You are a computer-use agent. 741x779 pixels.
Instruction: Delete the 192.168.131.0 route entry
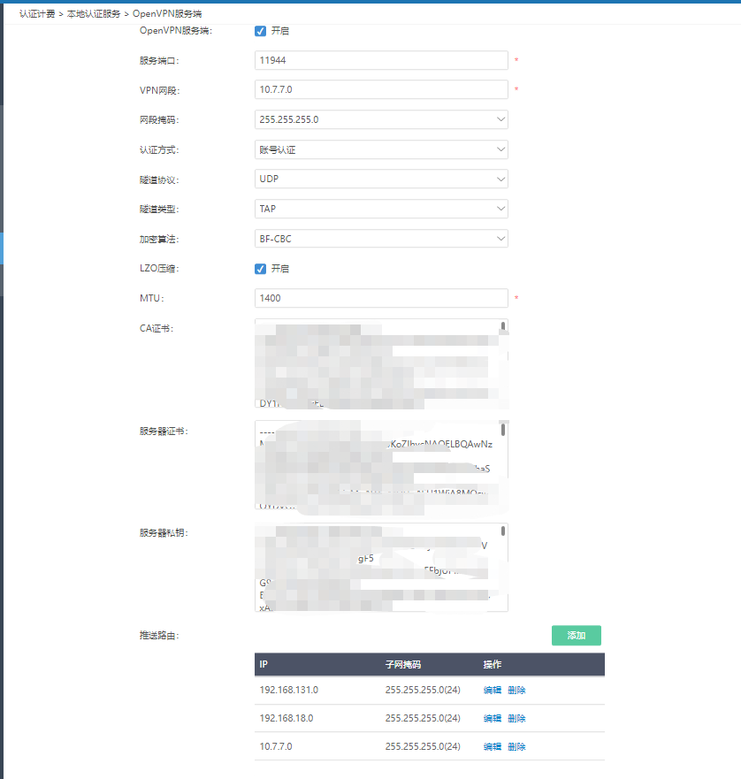click(x=516, y=690)
